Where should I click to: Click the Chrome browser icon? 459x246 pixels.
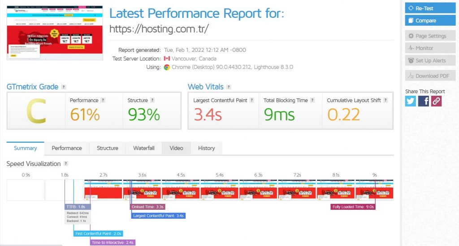click(x=167, y=67)
